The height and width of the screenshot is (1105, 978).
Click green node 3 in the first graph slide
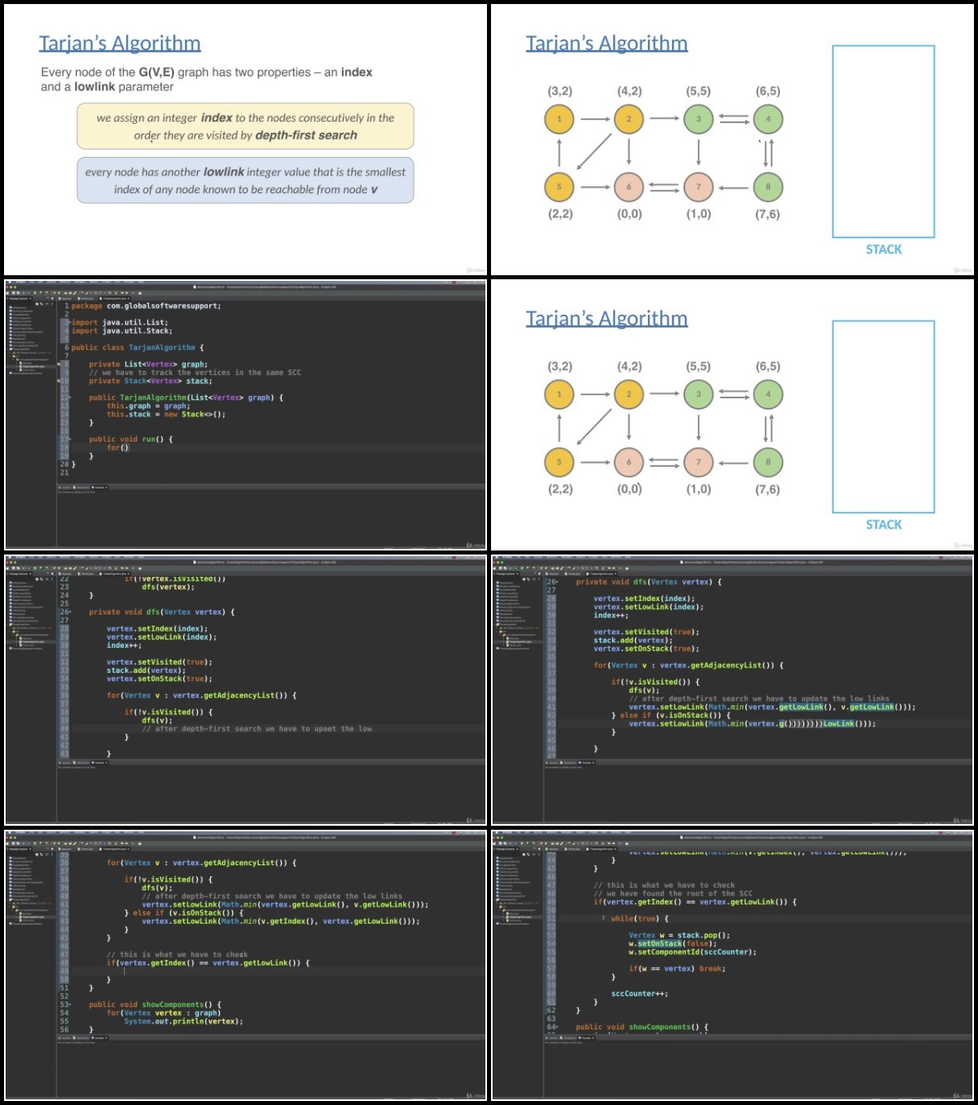tap(698, 119)
